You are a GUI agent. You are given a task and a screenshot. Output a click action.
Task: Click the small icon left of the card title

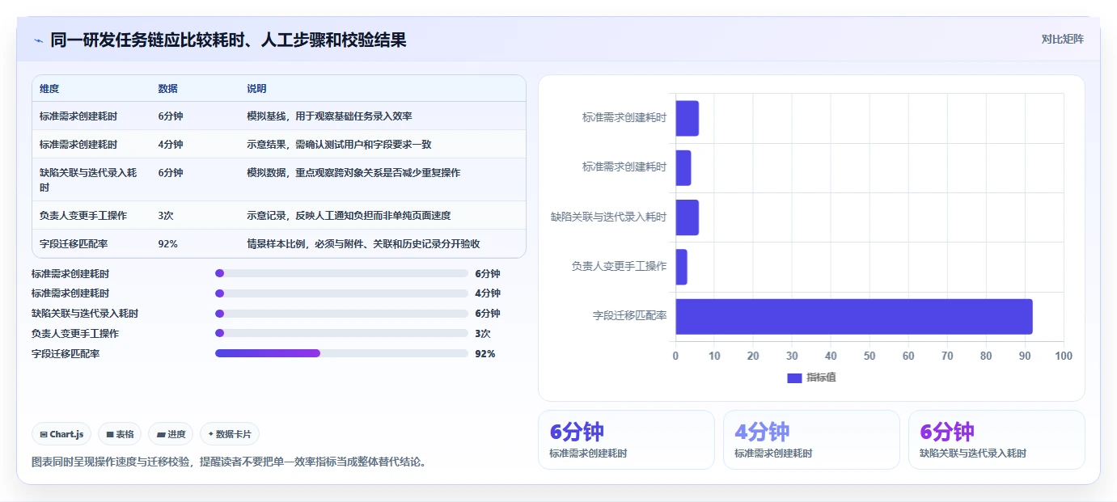tap(38, 40)
